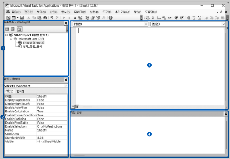Close the 직접 실행 window
230x159 pixels.
[226, 113]
